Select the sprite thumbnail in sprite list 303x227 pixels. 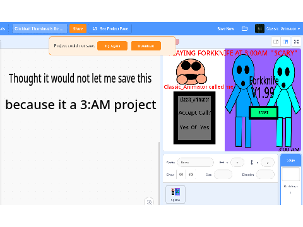pos(175,194)
